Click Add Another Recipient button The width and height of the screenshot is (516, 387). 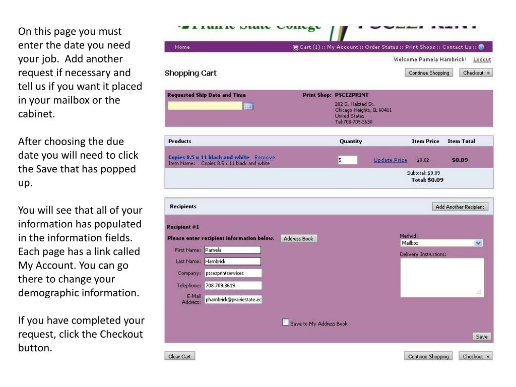coord(460,207)
